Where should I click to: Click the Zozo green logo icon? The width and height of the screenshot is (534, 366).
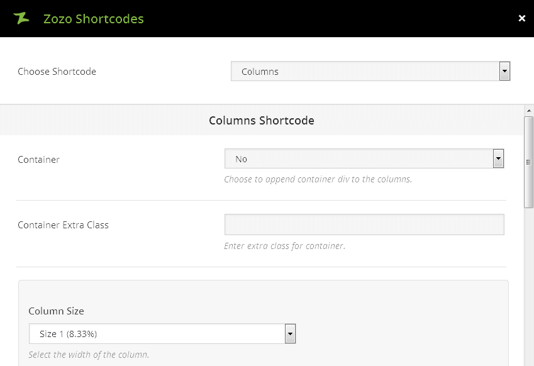(21, 18)
